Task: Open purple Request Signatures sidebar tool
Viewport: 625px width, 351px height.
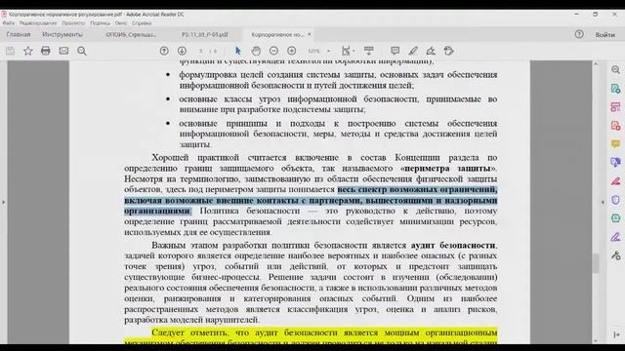Action: tap(616, 237)
